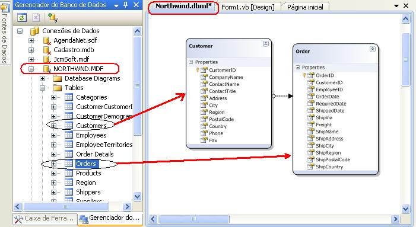Switch to the Northwind.dbml tab
This screenshot has height=227, width=416.
[x=183, y=7]
